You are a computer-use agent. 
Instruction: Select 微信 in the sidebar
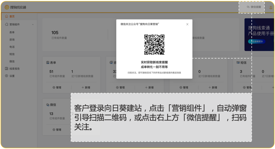click(x=12, y=61)
